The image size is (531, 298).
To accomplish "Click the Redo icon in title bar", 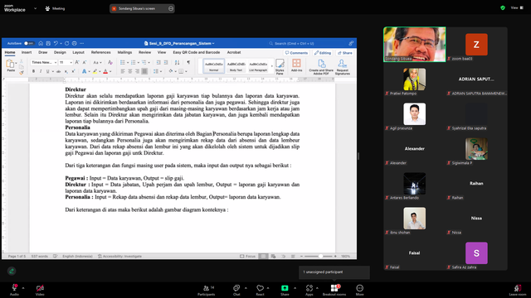I will pyautogui.click(x=66, y=44).
